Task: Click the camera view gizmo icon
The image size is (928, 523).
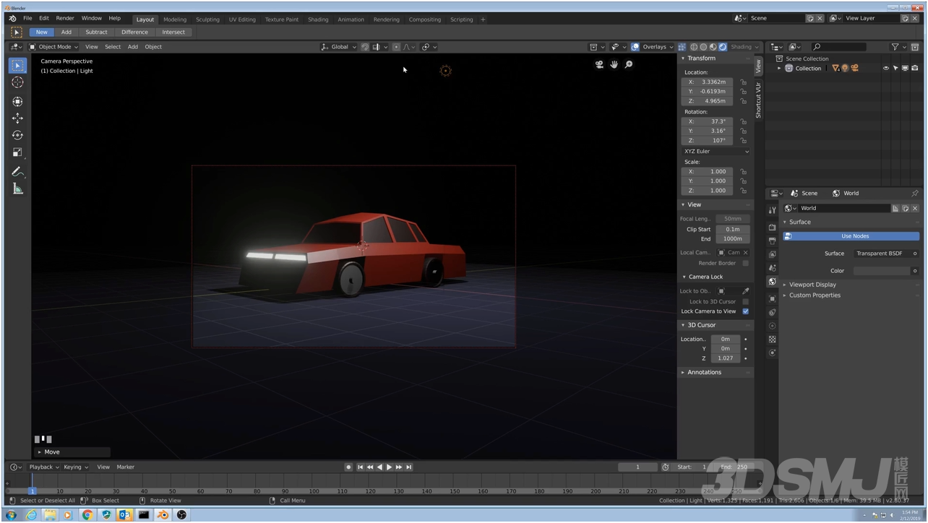Action: [x=599, y=64]
